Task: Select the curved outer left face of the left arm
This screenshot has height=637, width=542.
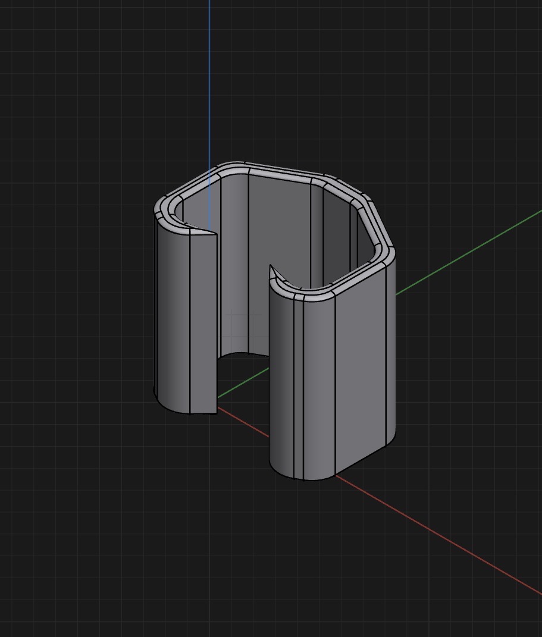Action: click(173, 313)
